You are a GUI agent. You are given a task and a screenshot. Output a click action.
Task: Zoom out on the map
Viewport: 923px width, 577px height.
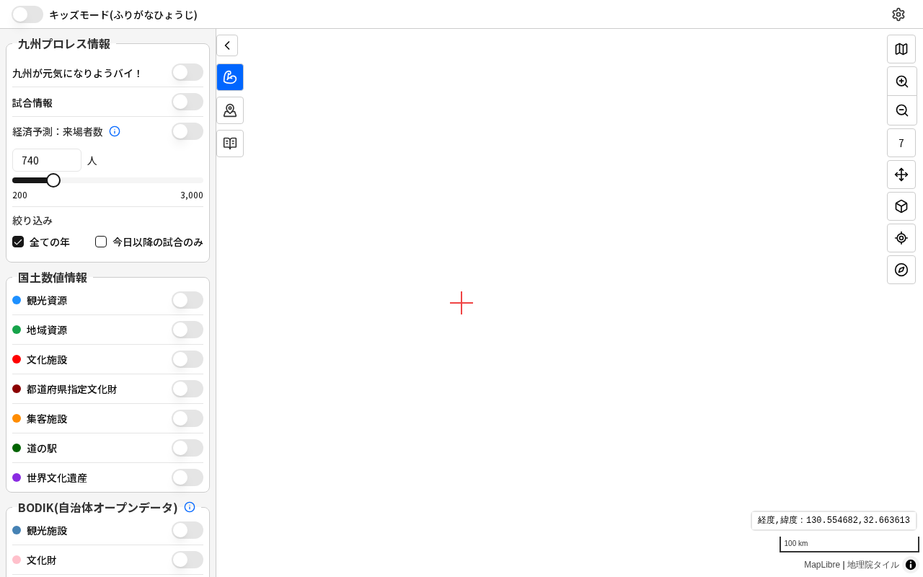(901, 110)
